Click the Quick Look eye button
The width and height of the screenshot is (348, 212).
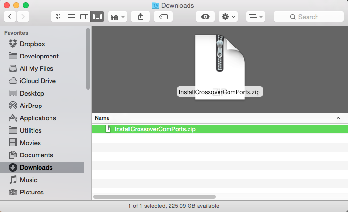click(205, 17)
